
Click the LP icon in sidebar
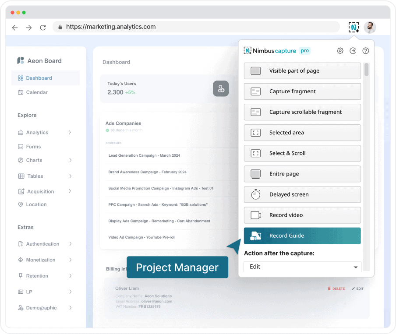tap(21, 292)
